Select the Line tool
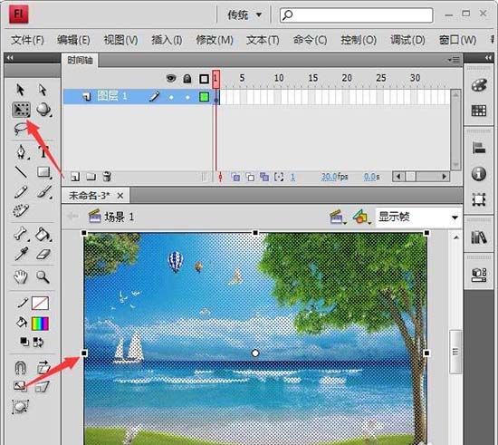This screenshot has width=498, height=445. pyautogui.click(x=21, y=172)
